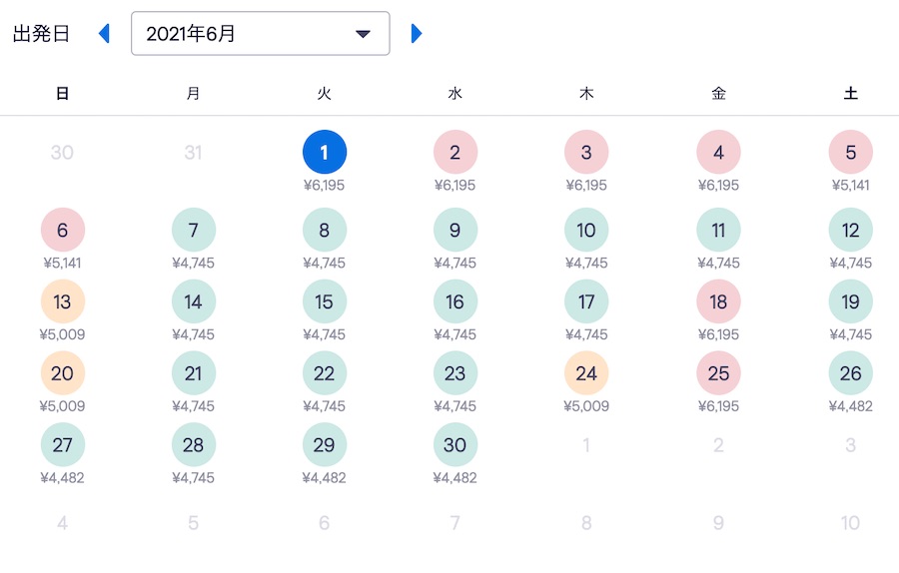Select June 24 priced ¥5,009
Image resolution: width=899 pixels, height=573 pixels.
coord(586,373)
